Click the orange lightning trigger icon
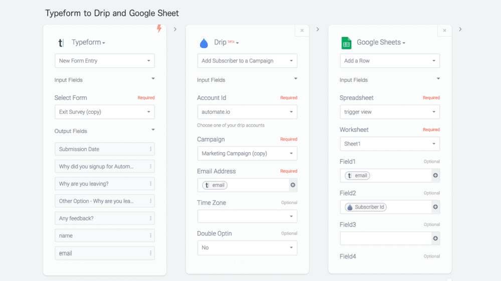501x281 pixels. (x=159, y=28)
